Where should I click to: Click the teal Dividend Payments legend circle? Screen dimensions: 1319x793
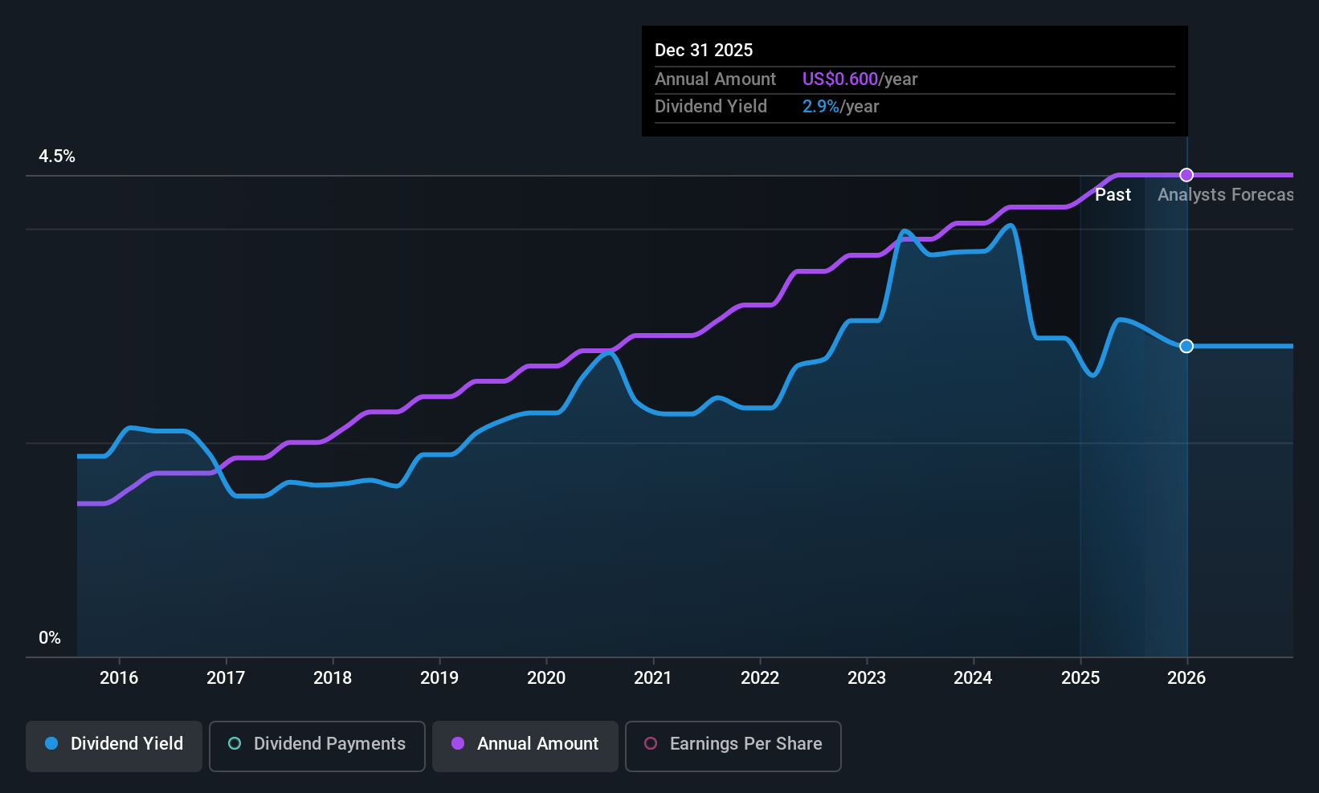(x=235, y=743)
